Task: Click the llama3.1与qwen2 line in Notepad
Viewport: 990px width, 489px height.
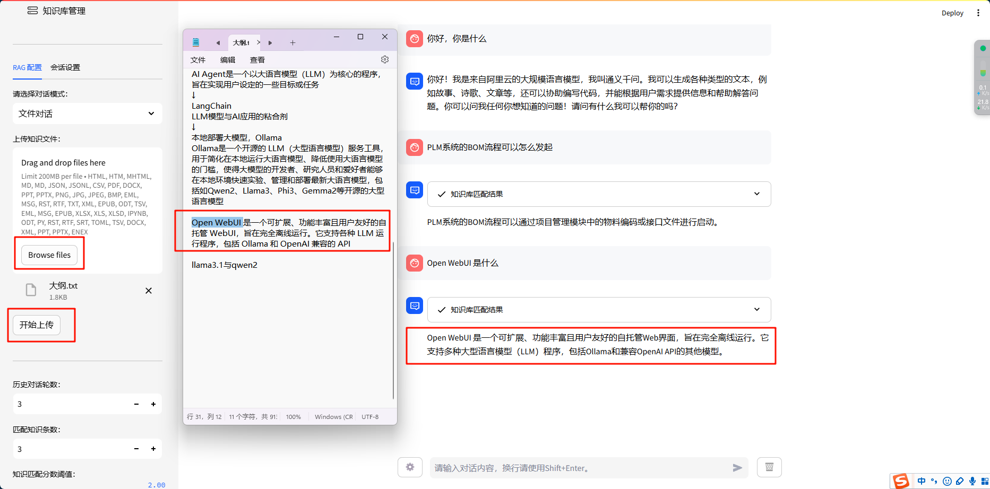Action: click(225, 265)
